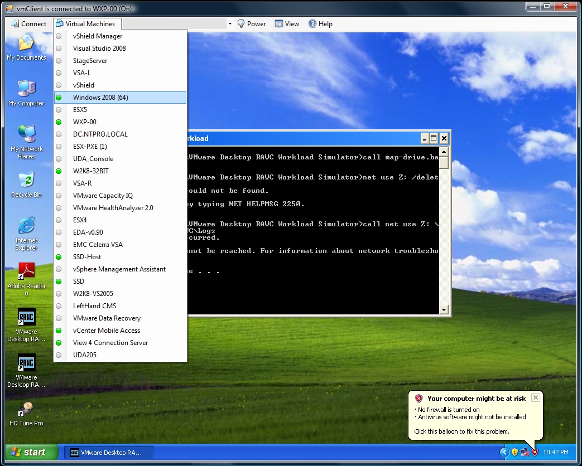
Task: Choose Windows 2008 (64) virtual machine
Action: pyautogui.click(x=121, y=97)
